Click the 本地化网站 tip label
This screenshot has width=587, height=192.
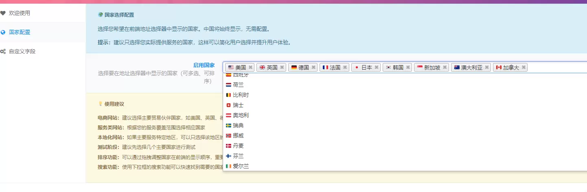click(112, 137)
